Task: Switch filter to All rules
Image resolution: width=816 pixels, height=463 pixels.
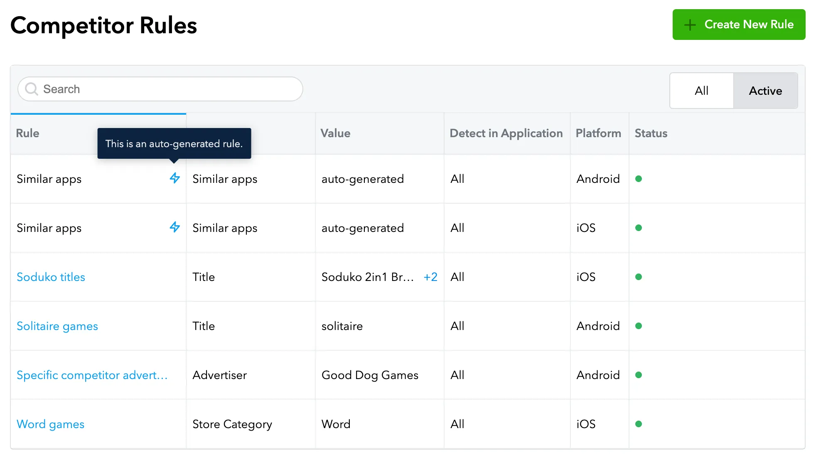Action: tap(701, 91)
